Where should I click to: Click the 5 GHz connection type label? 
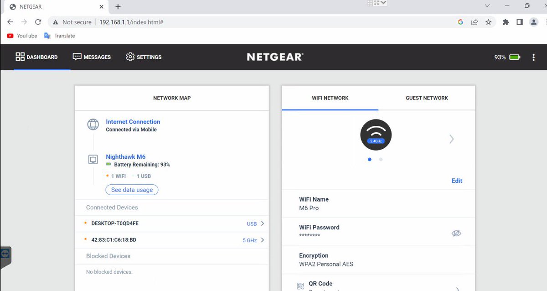(250, 240)
